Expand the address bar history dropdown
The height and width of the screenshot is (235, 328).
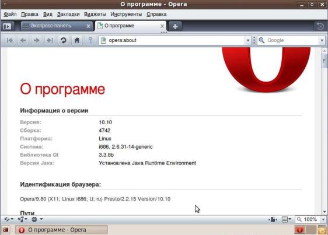(x=247, y=40)
